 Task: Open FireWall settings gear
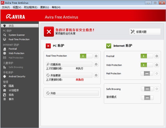(x=157, y=56)
